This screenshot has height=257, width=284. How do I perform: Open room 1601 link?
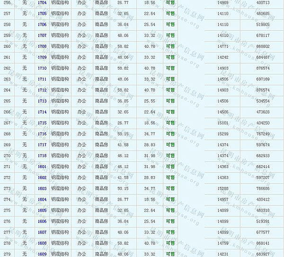42,167
